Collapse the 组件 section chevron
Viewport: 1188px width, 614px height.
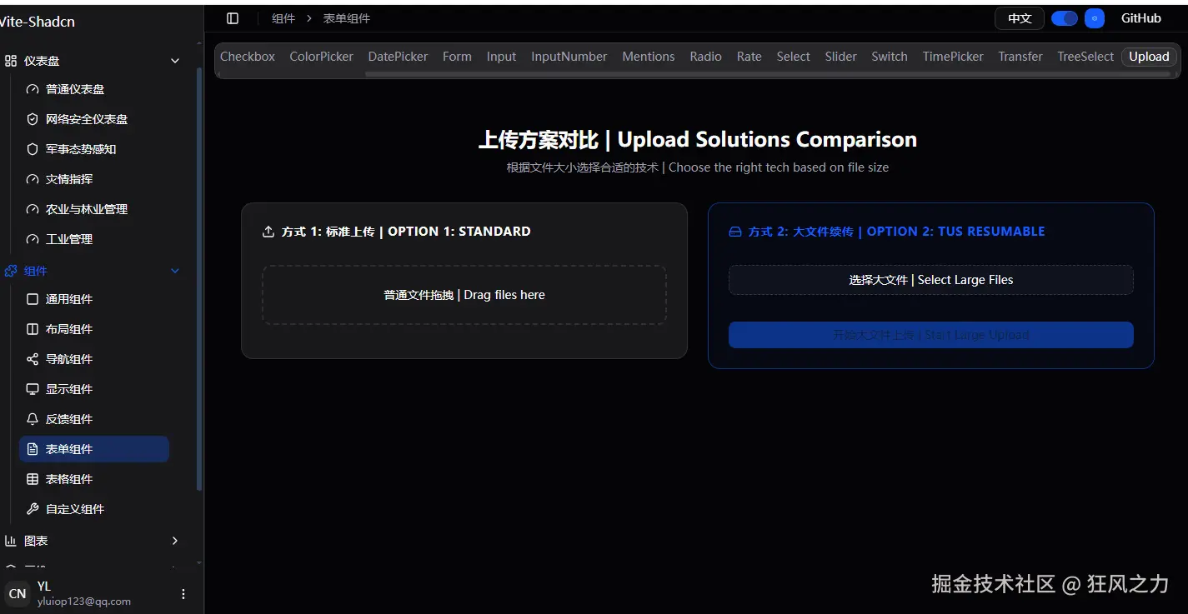(x=175, y=270)
